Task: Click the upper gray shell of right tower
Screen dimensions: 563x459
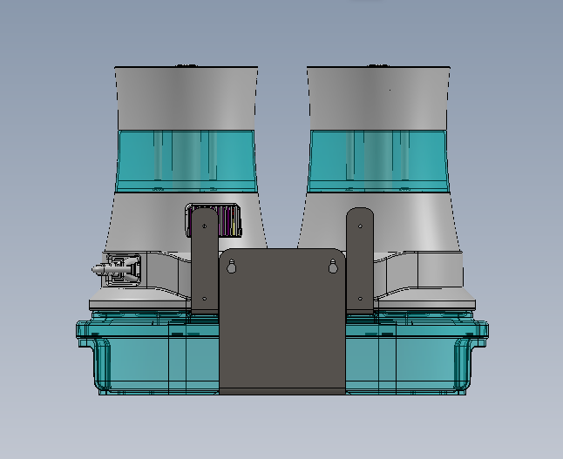Action: 376,98
